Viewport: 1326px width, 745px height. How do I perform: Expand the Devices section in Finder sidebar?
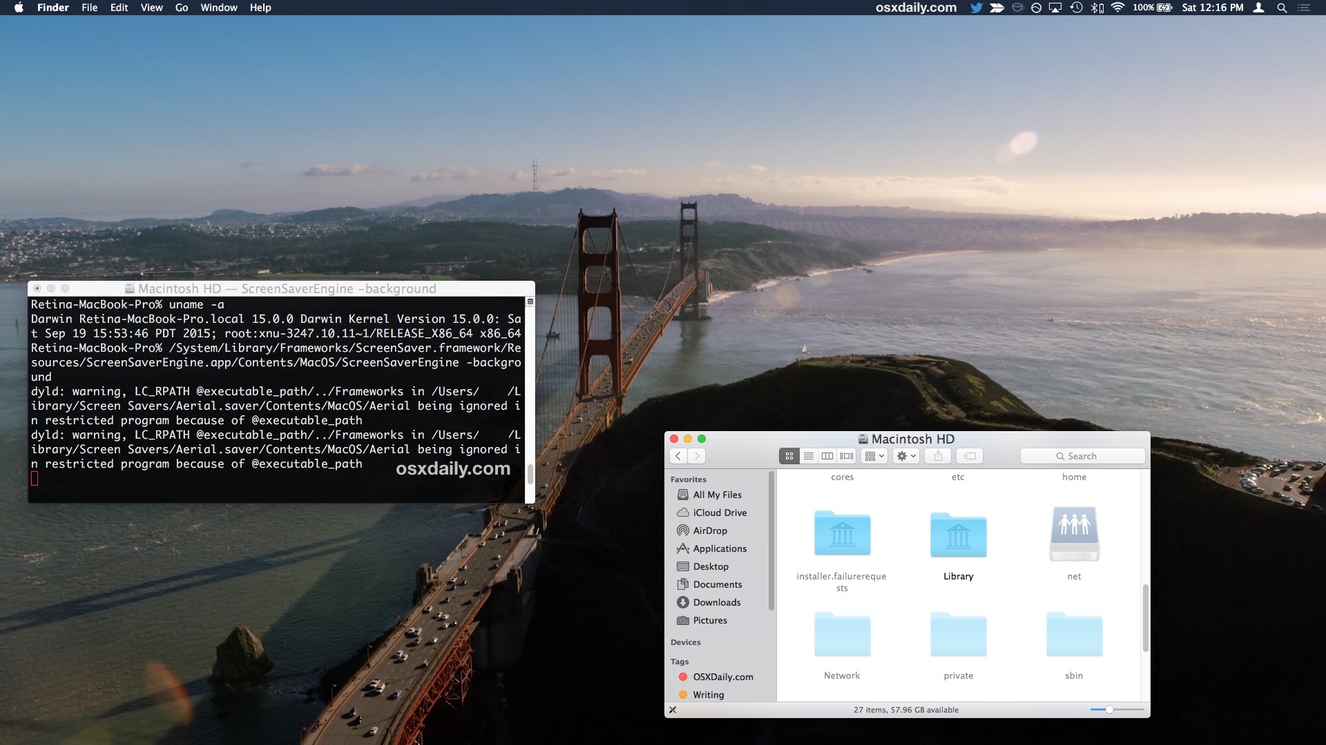(686, 642)
